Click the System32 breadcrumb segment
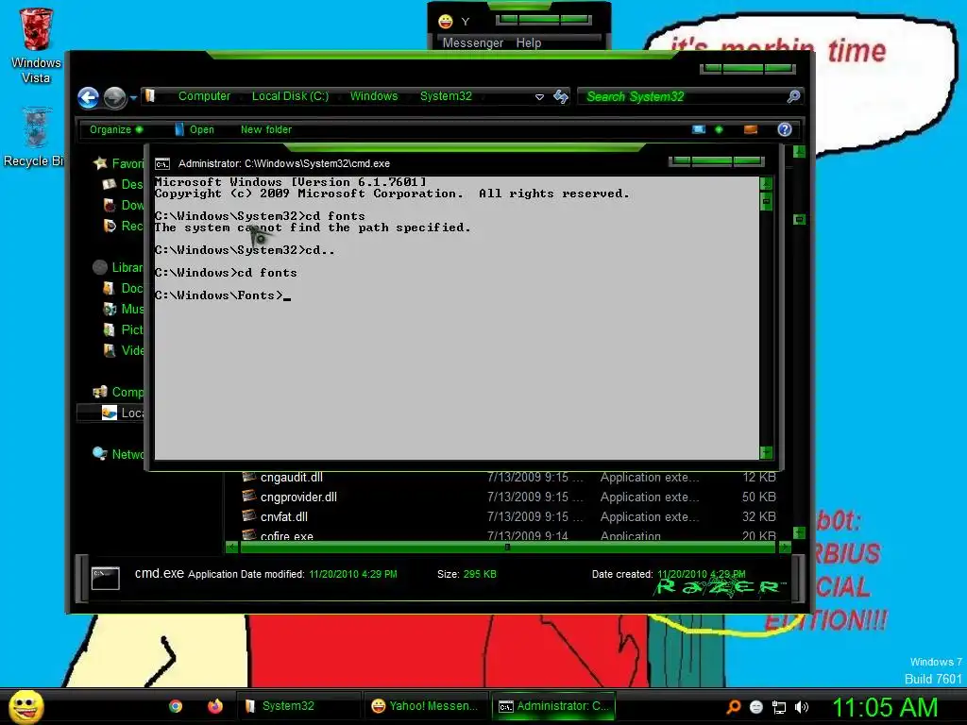967x725 pixels. (x=446, y=96)
